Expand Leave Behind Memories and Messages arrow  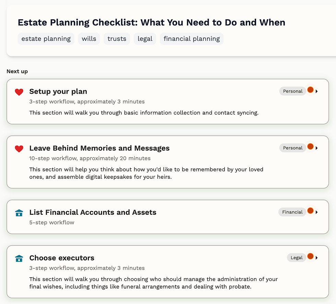[x=317, y=148]
